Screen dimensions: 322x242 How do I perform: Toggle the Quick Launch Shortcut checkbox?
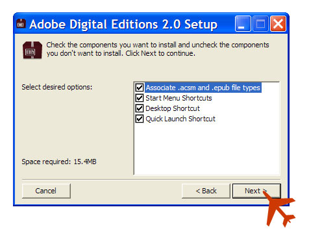tap(140, 119)
